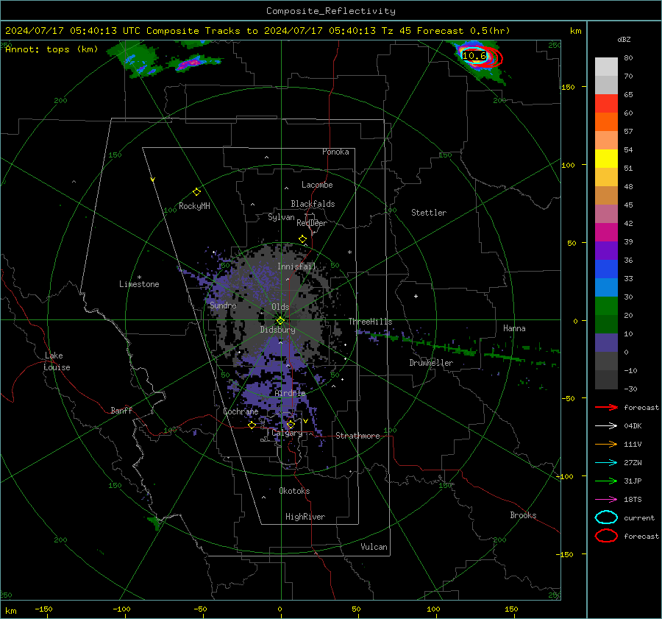Click the Calgary city label
662x619 pixels.
pos(287,433)
